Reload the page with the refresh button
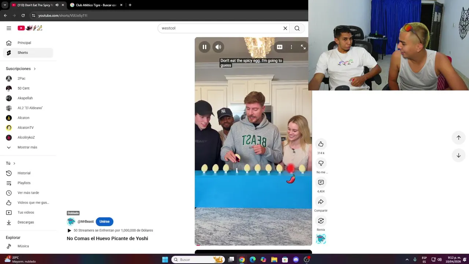 [23, 15]
